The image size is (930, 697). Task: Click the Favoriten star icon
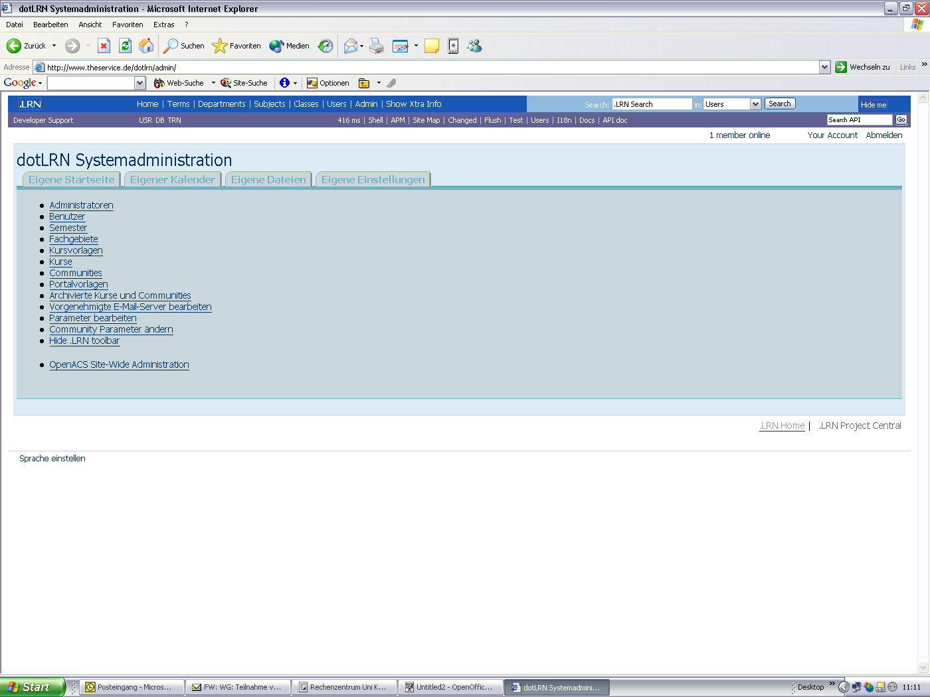point(219,46)
